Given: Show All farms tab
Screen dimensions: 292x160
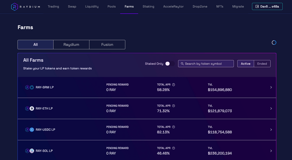Looking at the screenshot, I should click(x=36, y=44).
